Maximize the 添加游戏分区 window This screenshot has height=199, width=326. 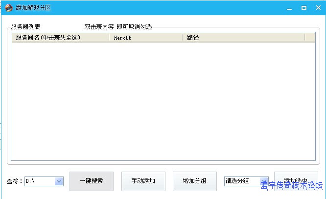tap(304, 8)
